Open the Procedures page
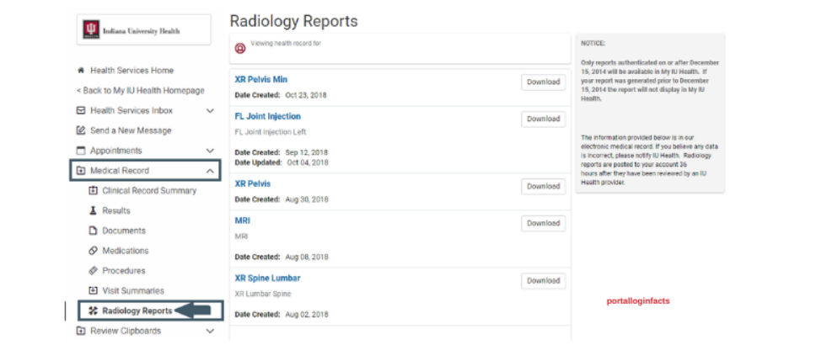The width and height of the screenshot is (832, 361). 124,270
